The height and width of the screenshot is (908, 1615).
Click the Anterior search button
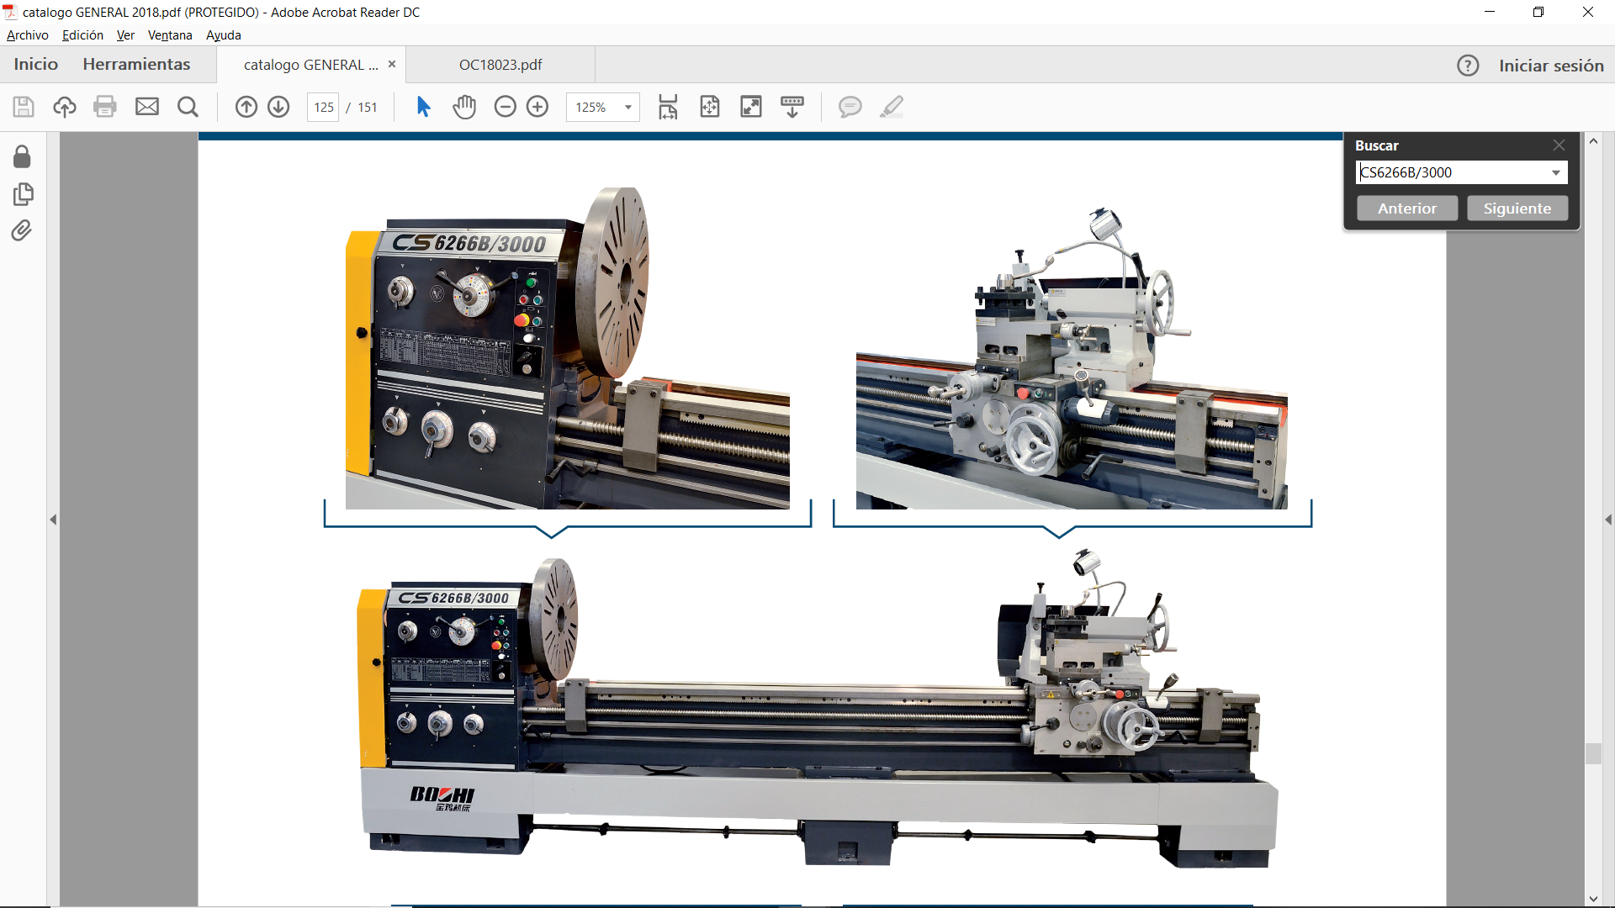click(x=1407, y=209)
